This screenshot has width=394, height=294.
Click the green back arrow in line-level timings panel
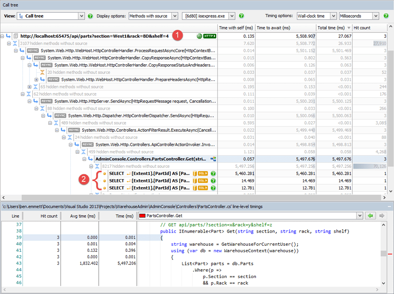click(x=370, y=216)
